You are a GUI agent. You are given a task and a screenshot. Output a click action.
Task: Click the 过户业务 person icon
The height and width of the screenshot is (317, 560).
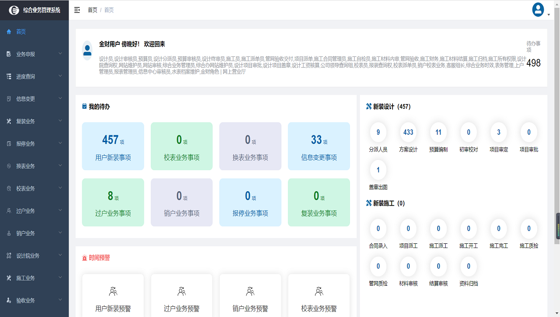(8, 211)
